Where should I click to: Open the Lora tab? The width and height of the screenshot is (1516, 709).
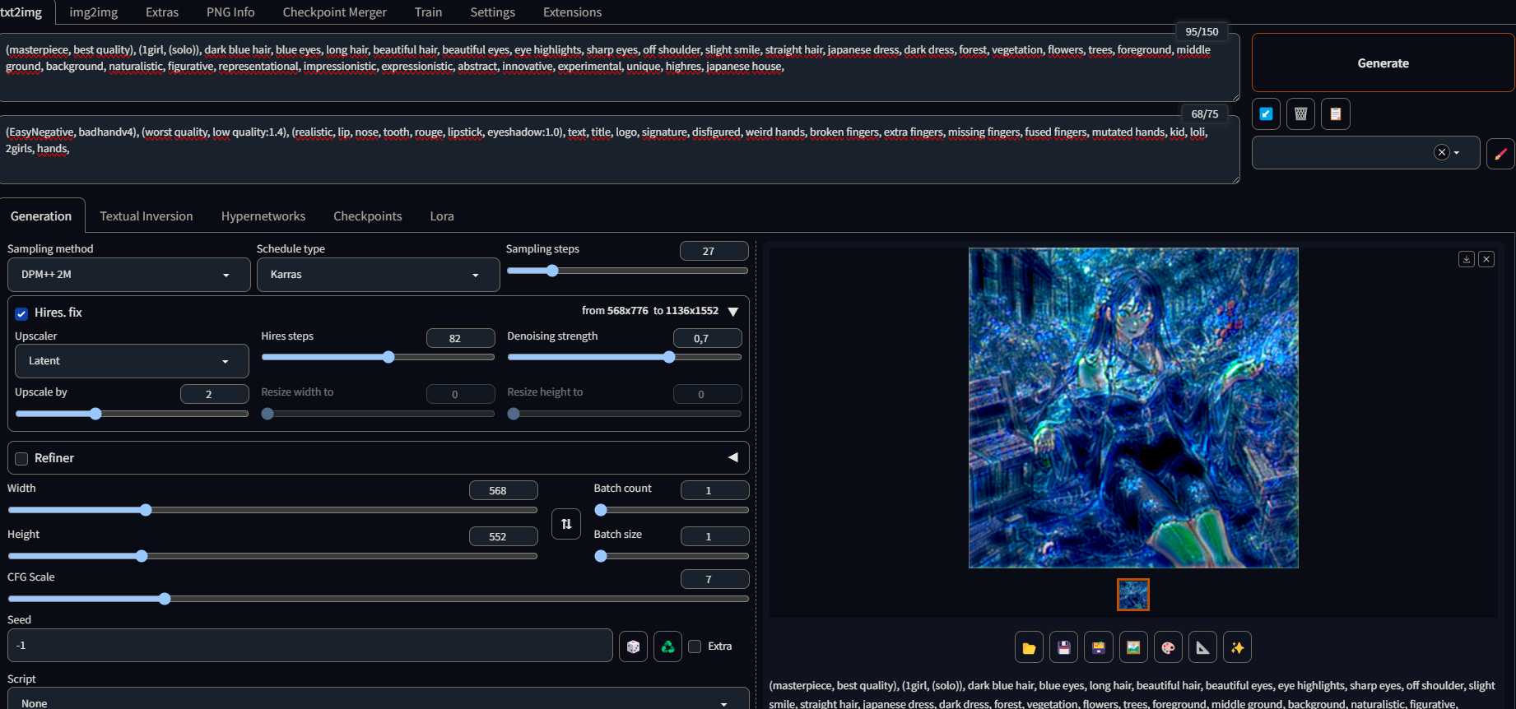click(442, 216)
